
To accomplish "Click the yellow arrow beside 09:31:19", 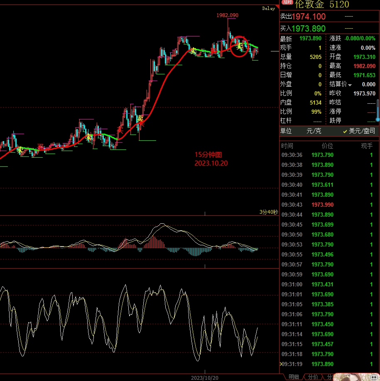I will (x=281, y=364).
